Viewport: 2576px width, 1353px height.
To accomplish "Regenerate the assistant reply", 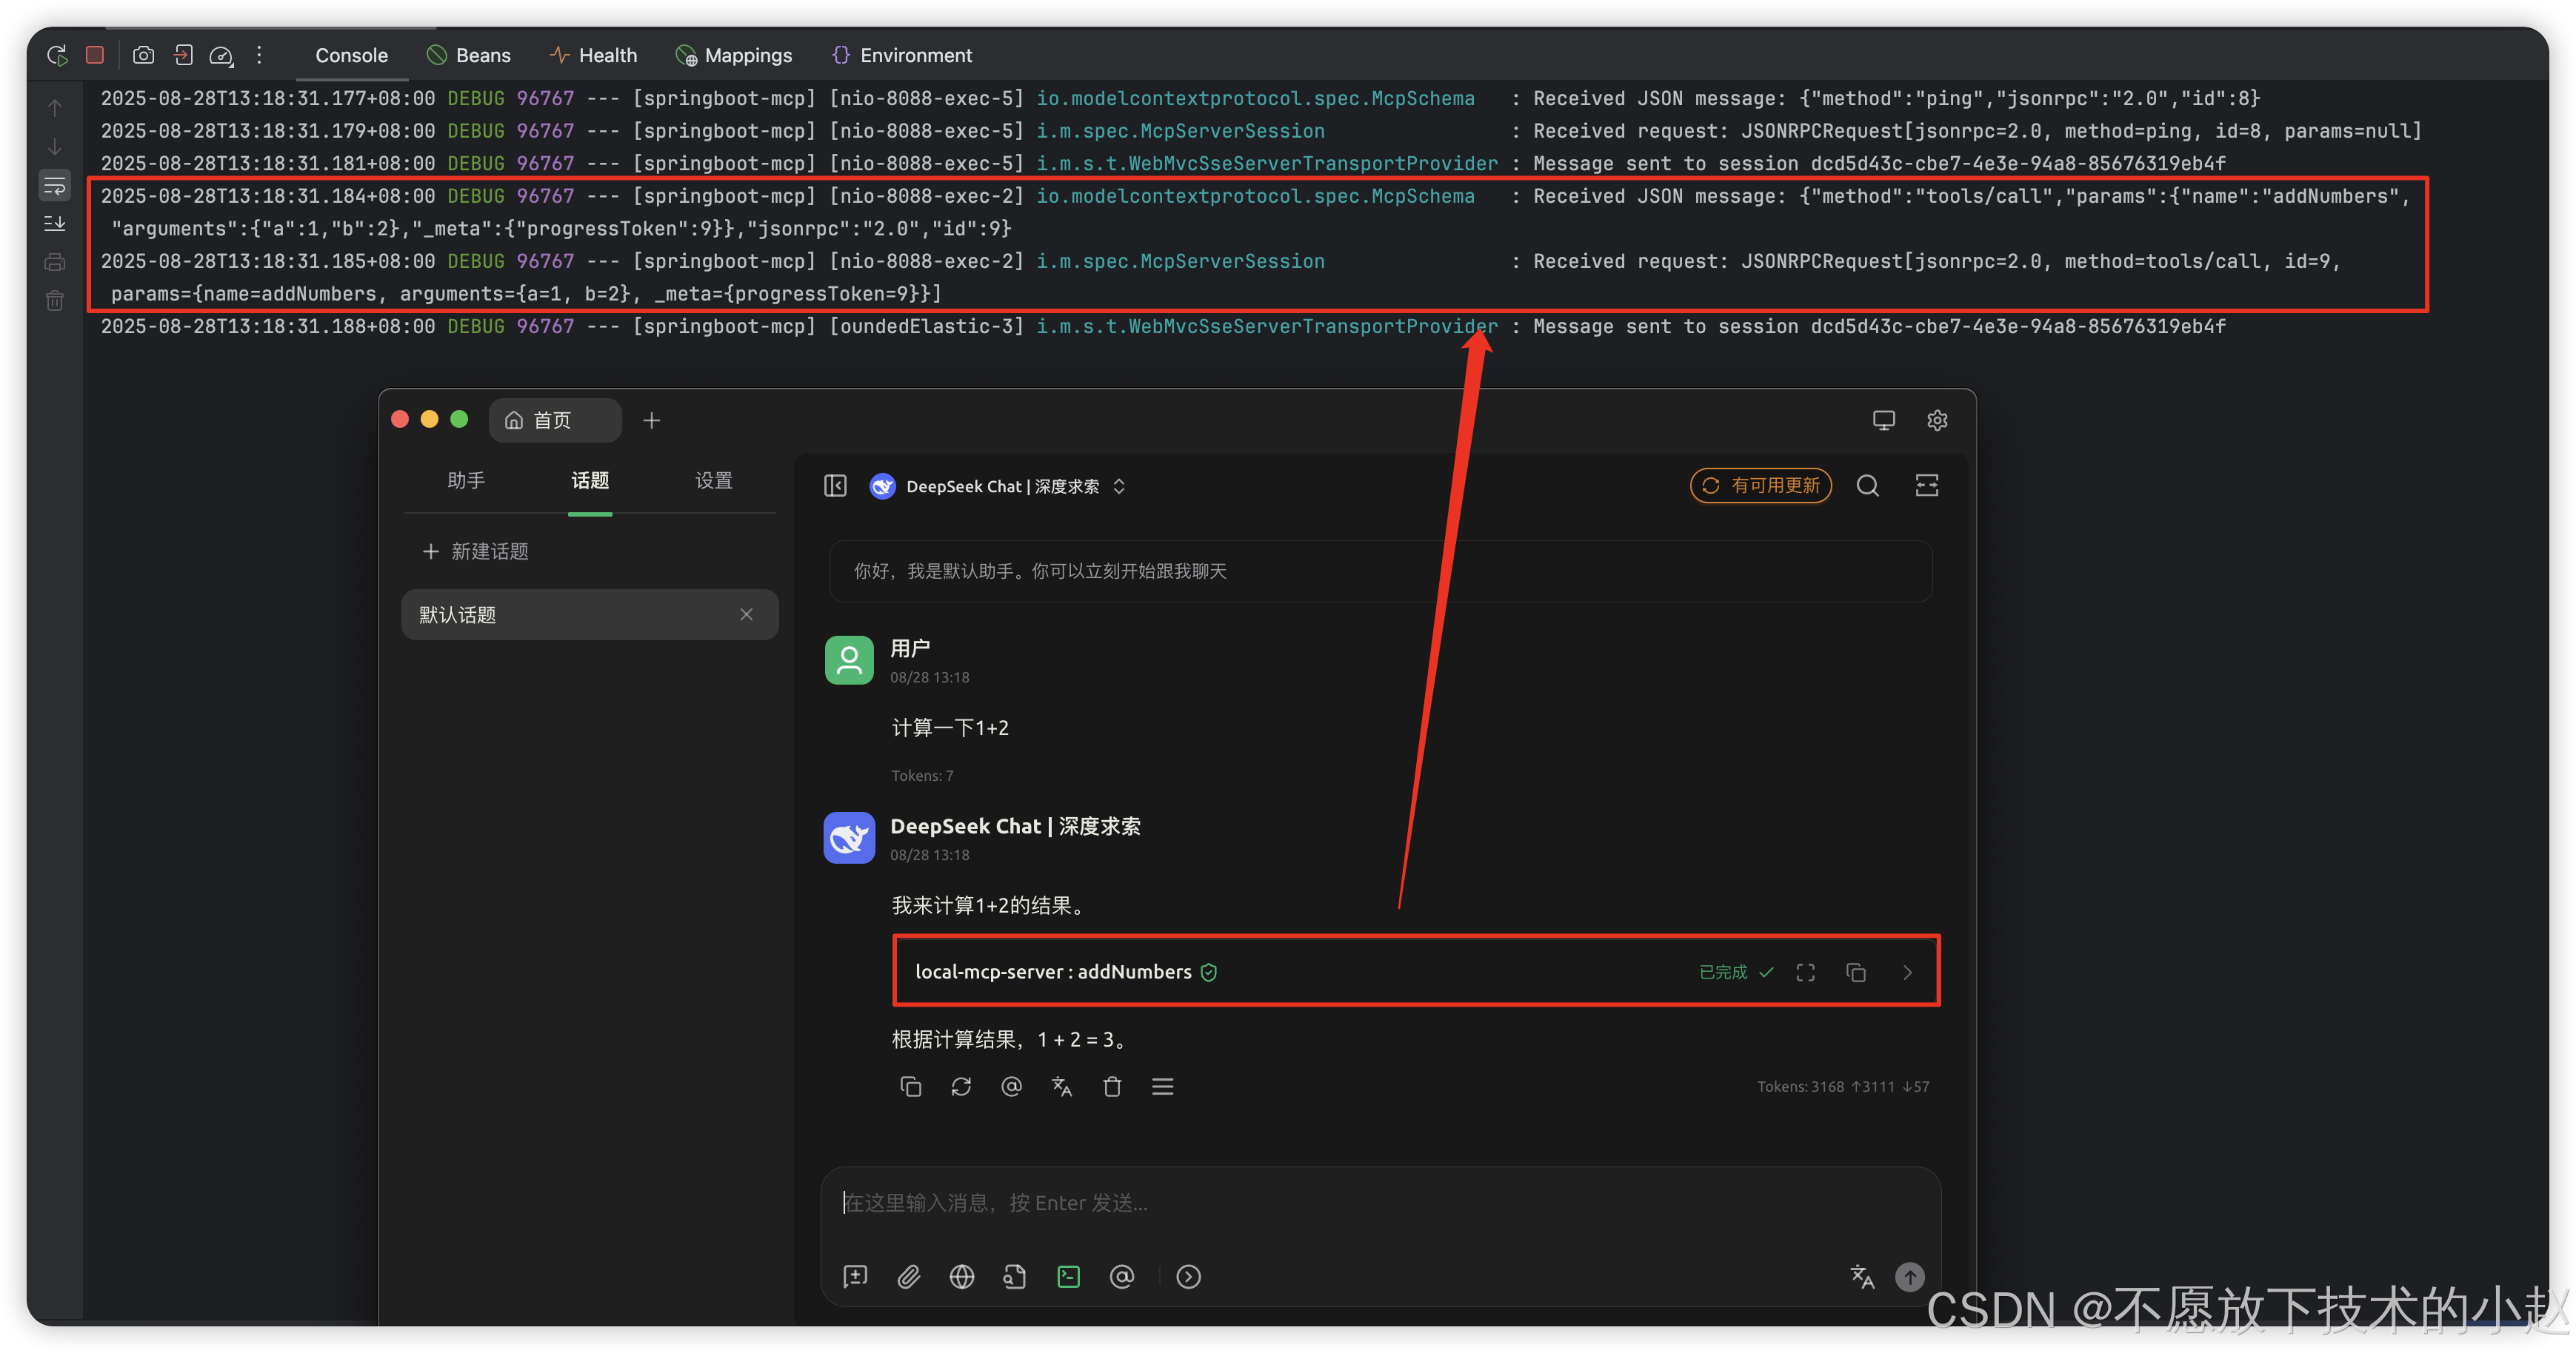I will click(961, 1087).
